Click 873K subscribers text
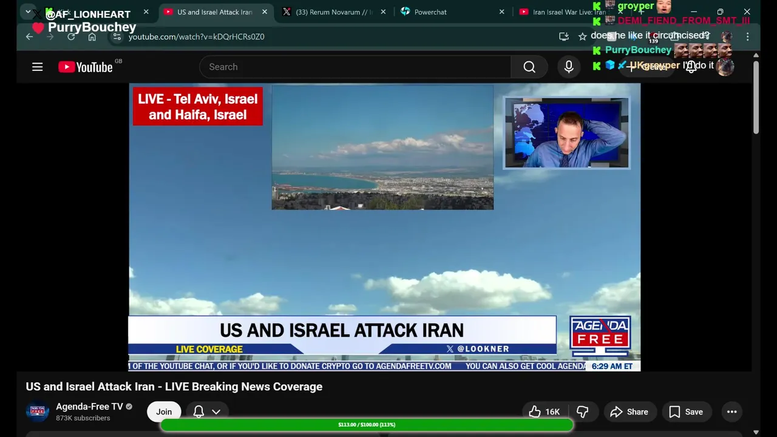 pos(83,418)
